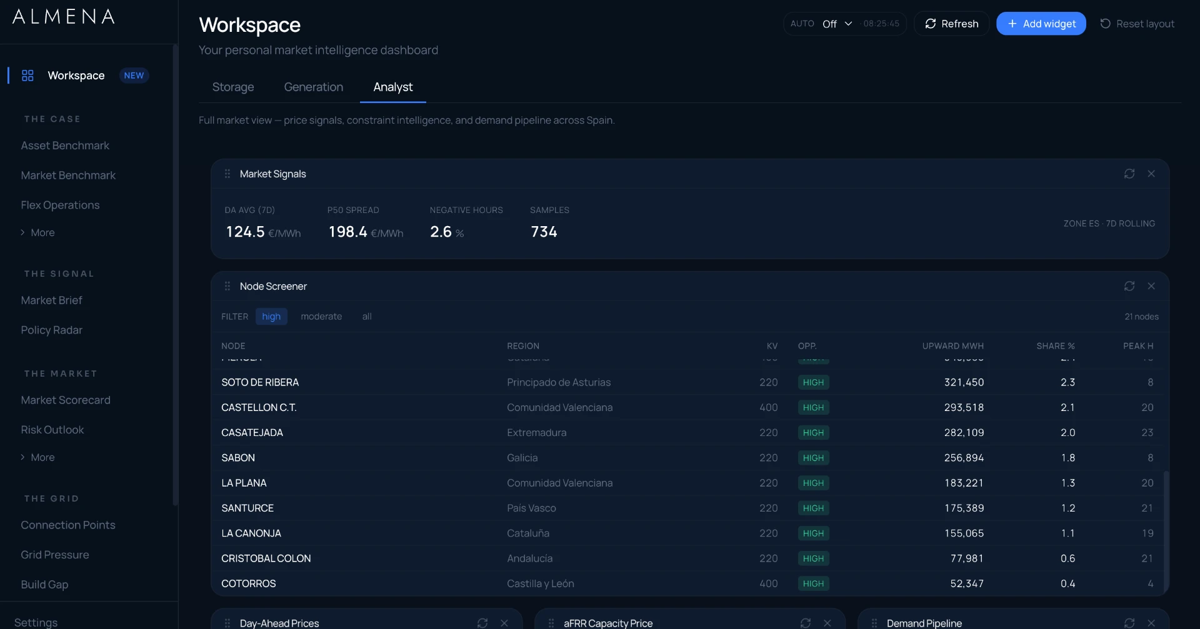Screen dimensions: 1200x629
Task: Close the aFRR Capacity Price widget
Action: click(x=827, y=623)
